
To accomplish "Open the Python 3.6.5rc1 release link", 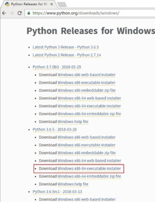I will pyautogui.click(x=57, y=192).
